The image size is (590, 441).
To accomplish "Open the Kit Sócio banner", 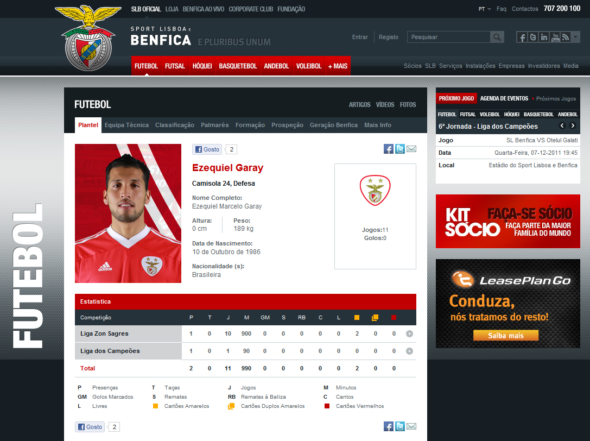I will (507, 221).
